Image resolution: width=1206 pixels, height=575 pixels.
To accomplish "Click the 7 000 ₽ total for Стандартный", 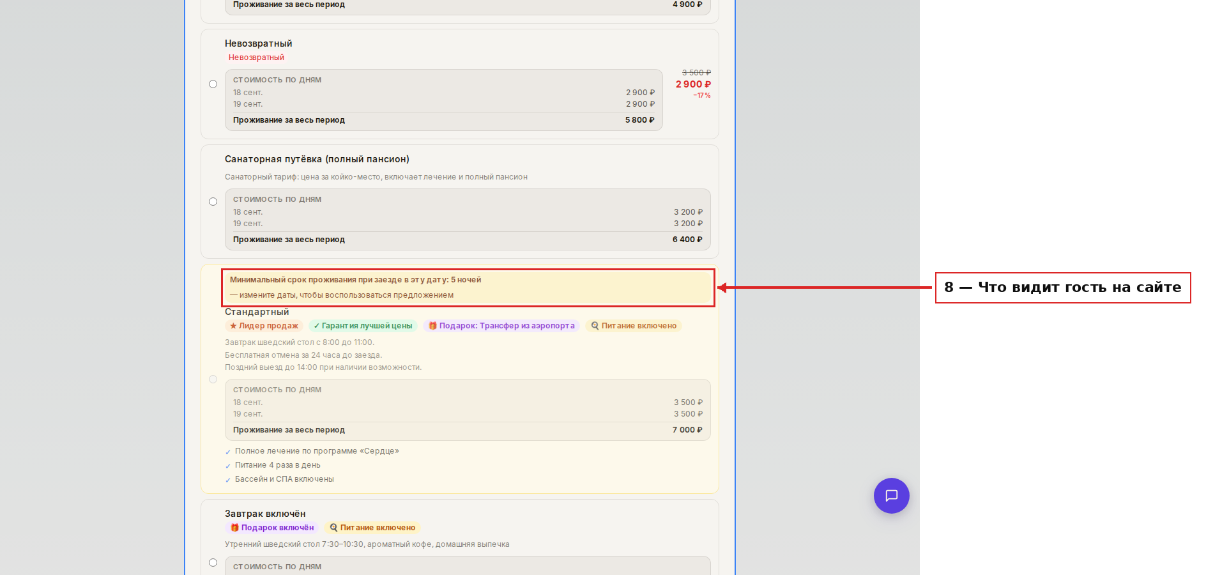I will (x=687, y=430).
